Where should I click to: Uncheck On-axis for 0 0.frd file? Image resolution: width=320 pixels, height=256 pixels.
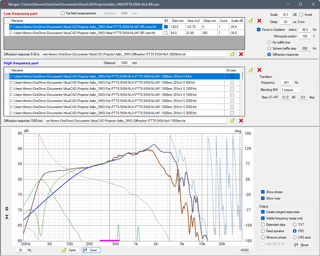click(x=232, y=76)
